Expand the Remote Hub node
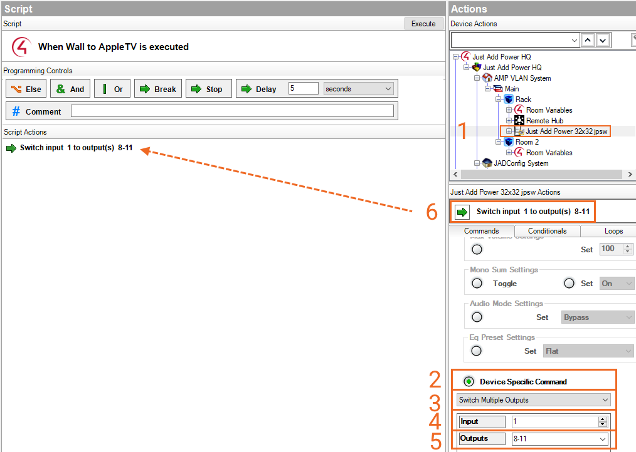 509,120
